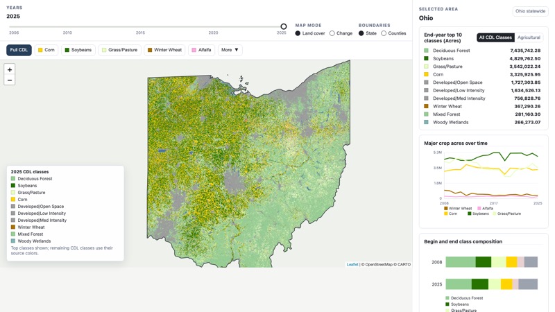Image resolution: width=555 pixels, height=312 pixels.
Task: Click the 2015 tick on year slider
Action: click(x=140, y=33)
